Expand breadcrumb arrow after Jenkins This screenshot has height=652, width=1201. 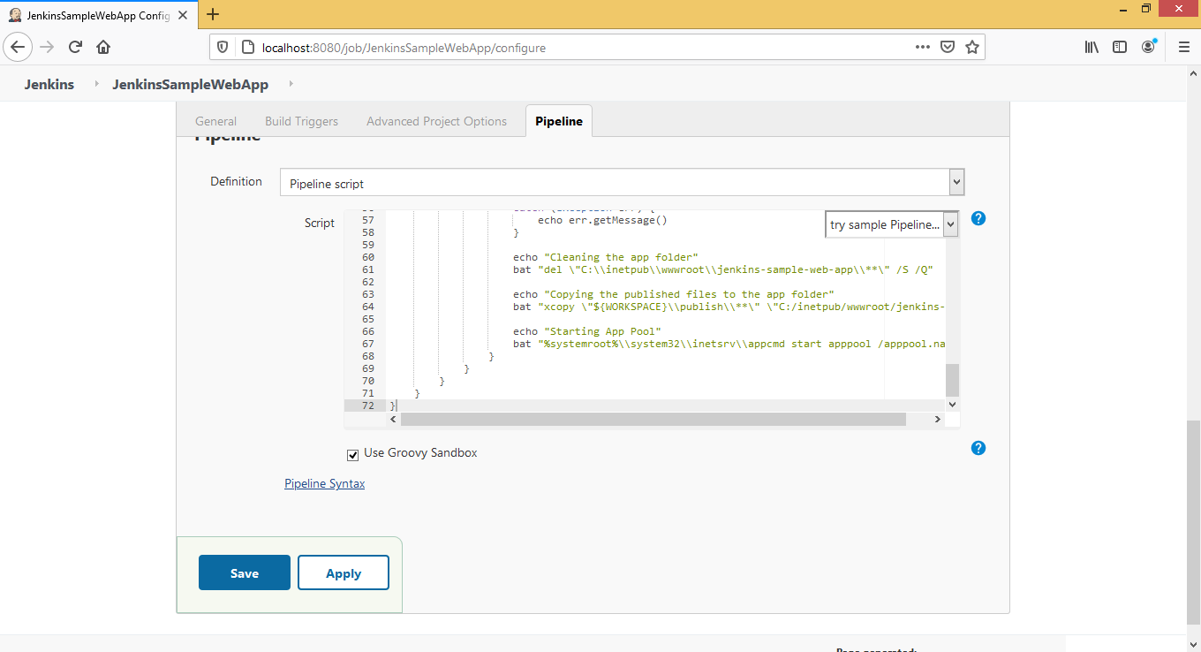coord(96,84)
